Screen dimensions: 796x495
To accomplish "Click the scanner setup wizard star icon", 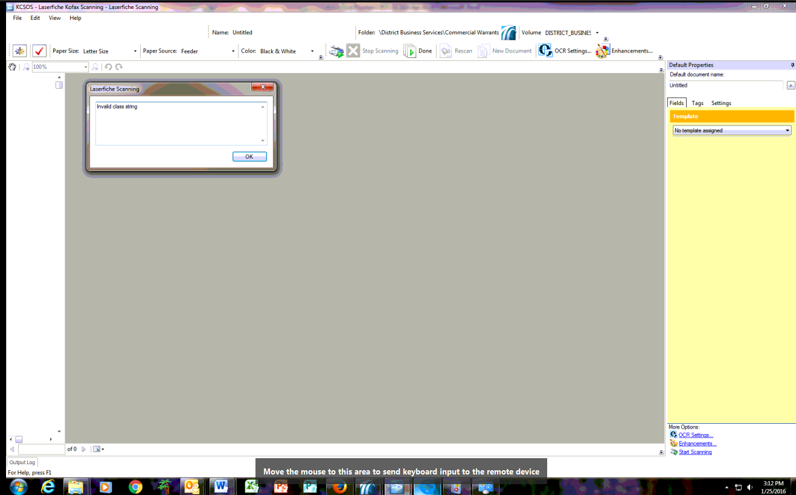I will [20, 51].
